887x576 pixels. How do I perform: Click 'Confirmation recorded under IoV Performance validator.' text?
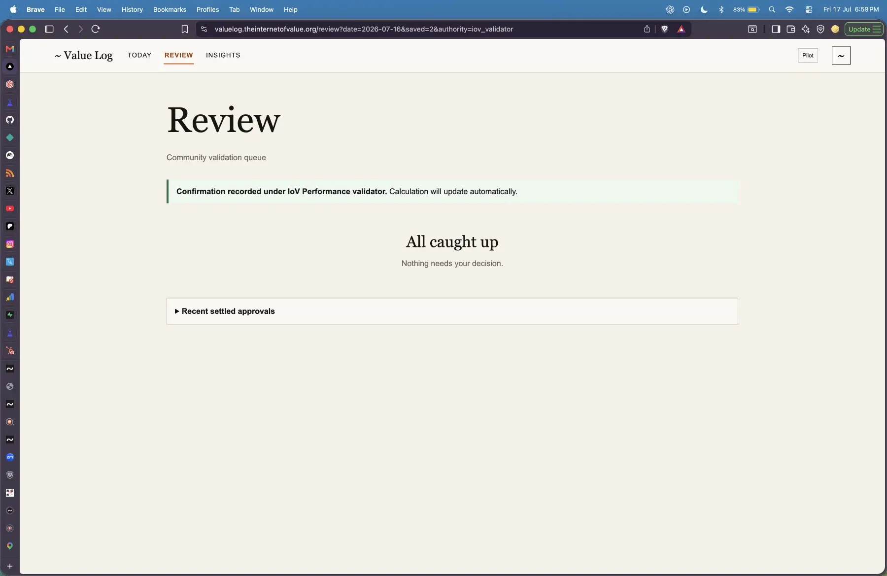click(x=281, y=191)
